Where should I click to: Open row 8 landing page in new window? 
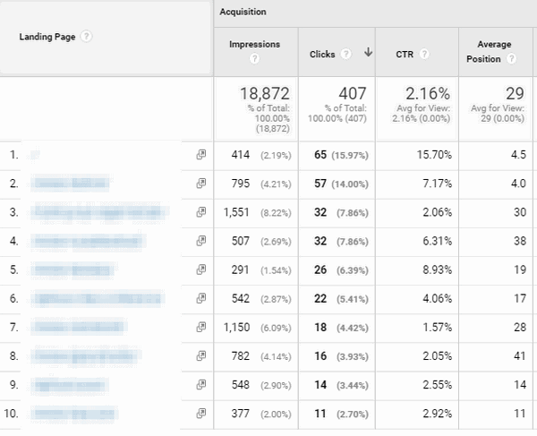201,356
